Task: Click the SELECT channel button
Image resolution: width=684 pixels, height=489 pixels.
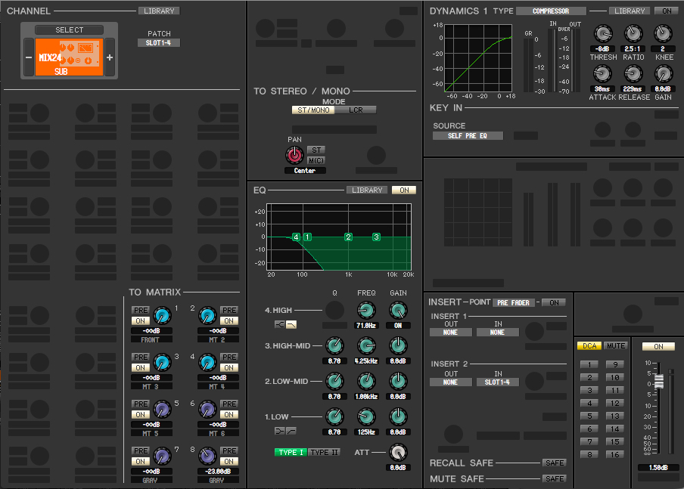Action: click(x=69, y=29)
